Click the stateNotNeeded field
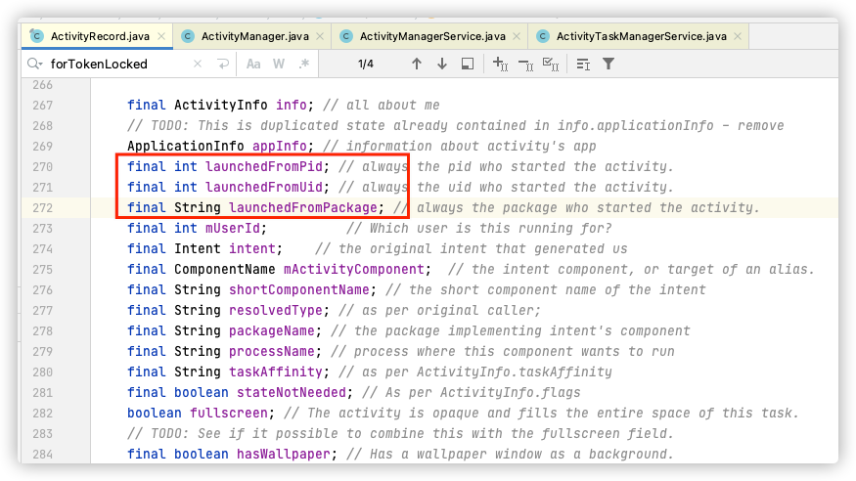856x481 pixels. tap(292, 393)
